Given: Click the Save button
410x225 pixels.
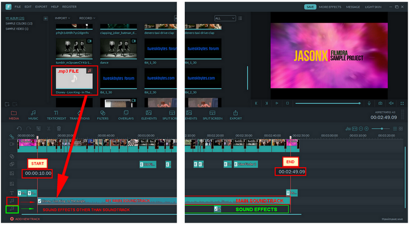Looking at the screenshot, I should [x=310, y=7].
